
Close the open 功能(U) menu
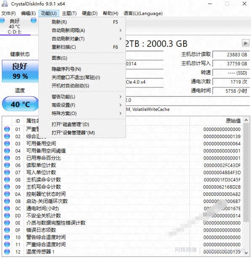point(49,13)
